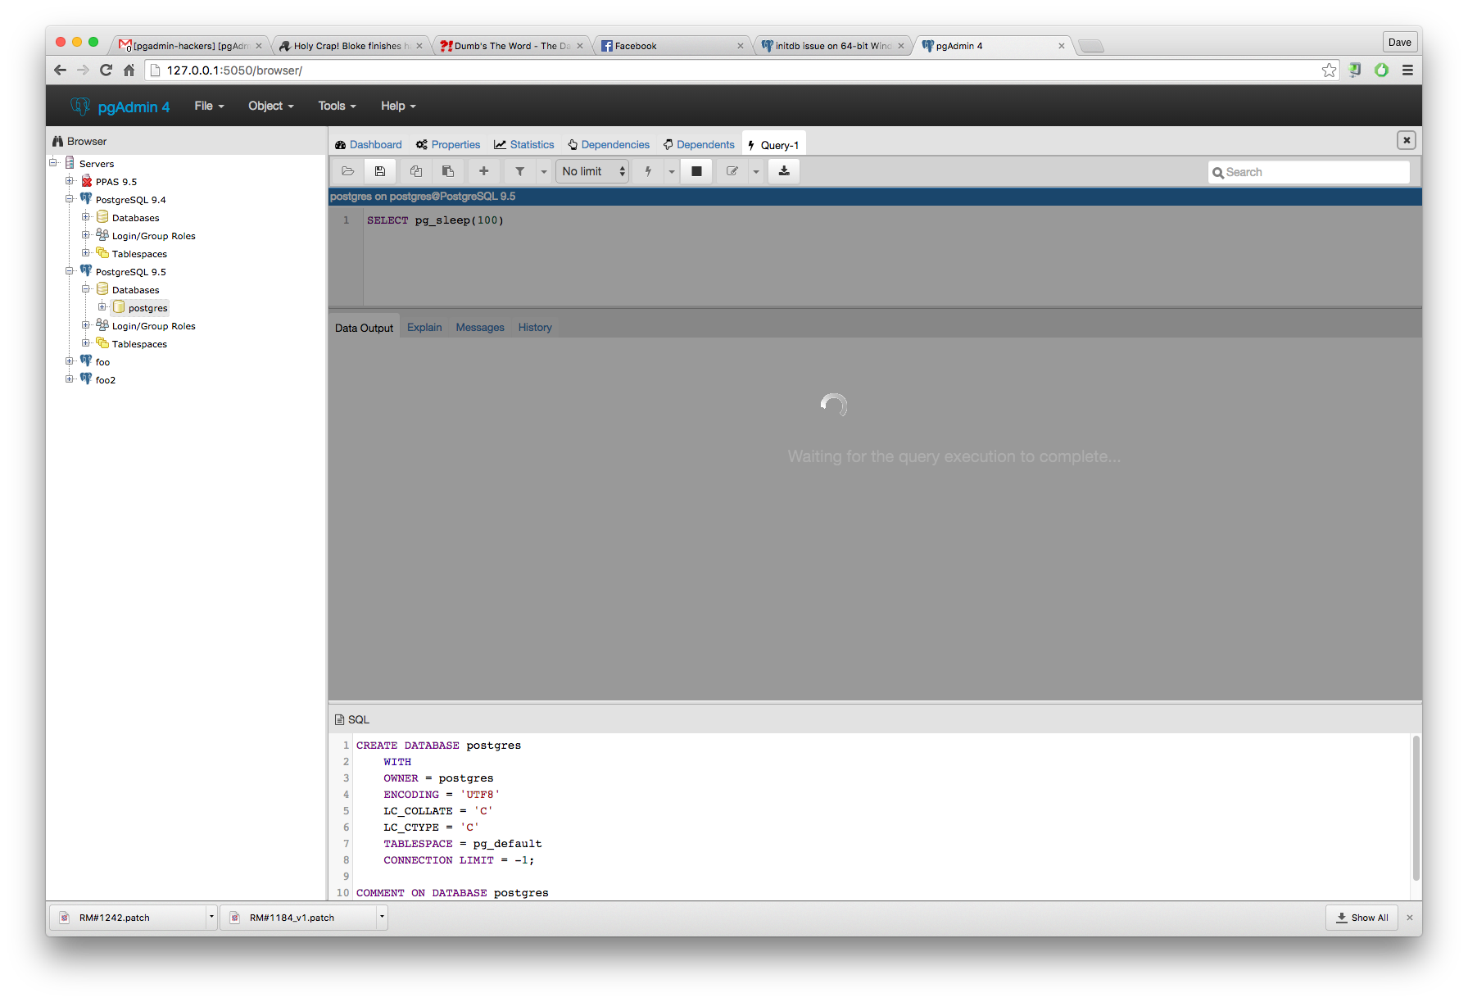The height and width of the screenshot is (1002, 1468).
Task: Switch to the History tab
Action: pos(535,328)
